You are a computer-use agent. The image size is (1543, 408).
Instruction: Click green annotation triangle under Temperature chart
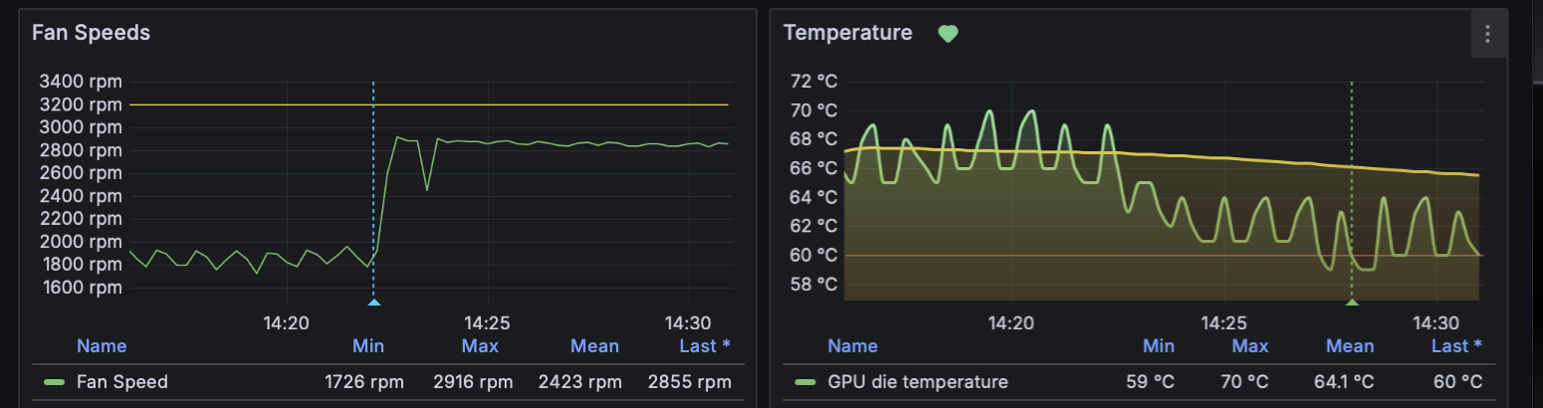[x=1352, y=302]
